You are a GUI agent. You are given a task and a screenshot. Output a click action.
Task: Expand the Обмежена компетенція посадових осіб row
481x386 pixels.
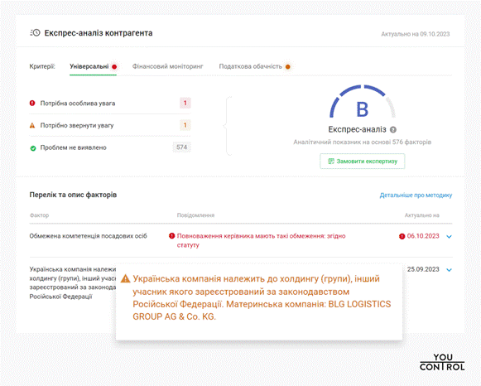click(449, 237)
